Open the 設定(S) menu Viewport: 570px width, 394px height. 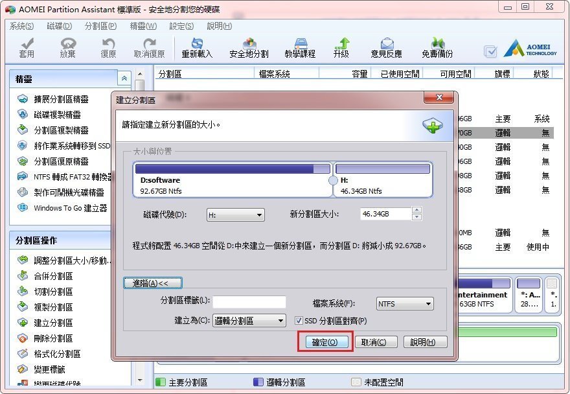click(x=181, y=26)
